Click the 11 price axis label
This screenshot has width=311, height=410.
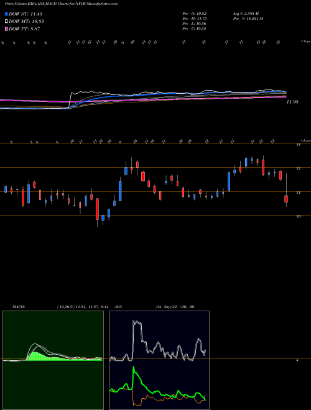pyautogui.click(x=298, y=193)
